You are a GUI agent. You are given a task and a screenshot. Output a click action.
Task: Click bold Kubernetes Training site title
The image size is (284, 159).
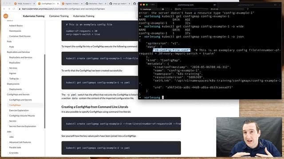(34, 16)
